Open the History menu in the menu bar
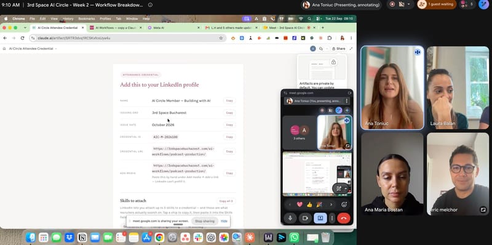Screen dimensions: 492x245 68,19
